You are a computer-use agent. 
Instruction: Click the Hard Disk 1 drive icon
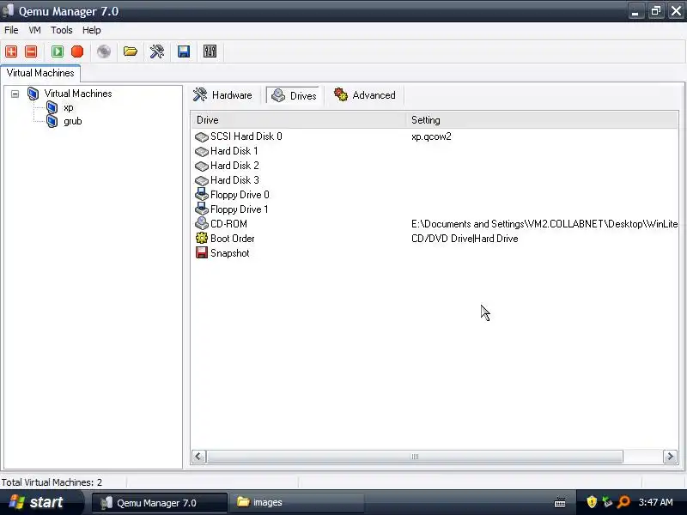(202, 152)
